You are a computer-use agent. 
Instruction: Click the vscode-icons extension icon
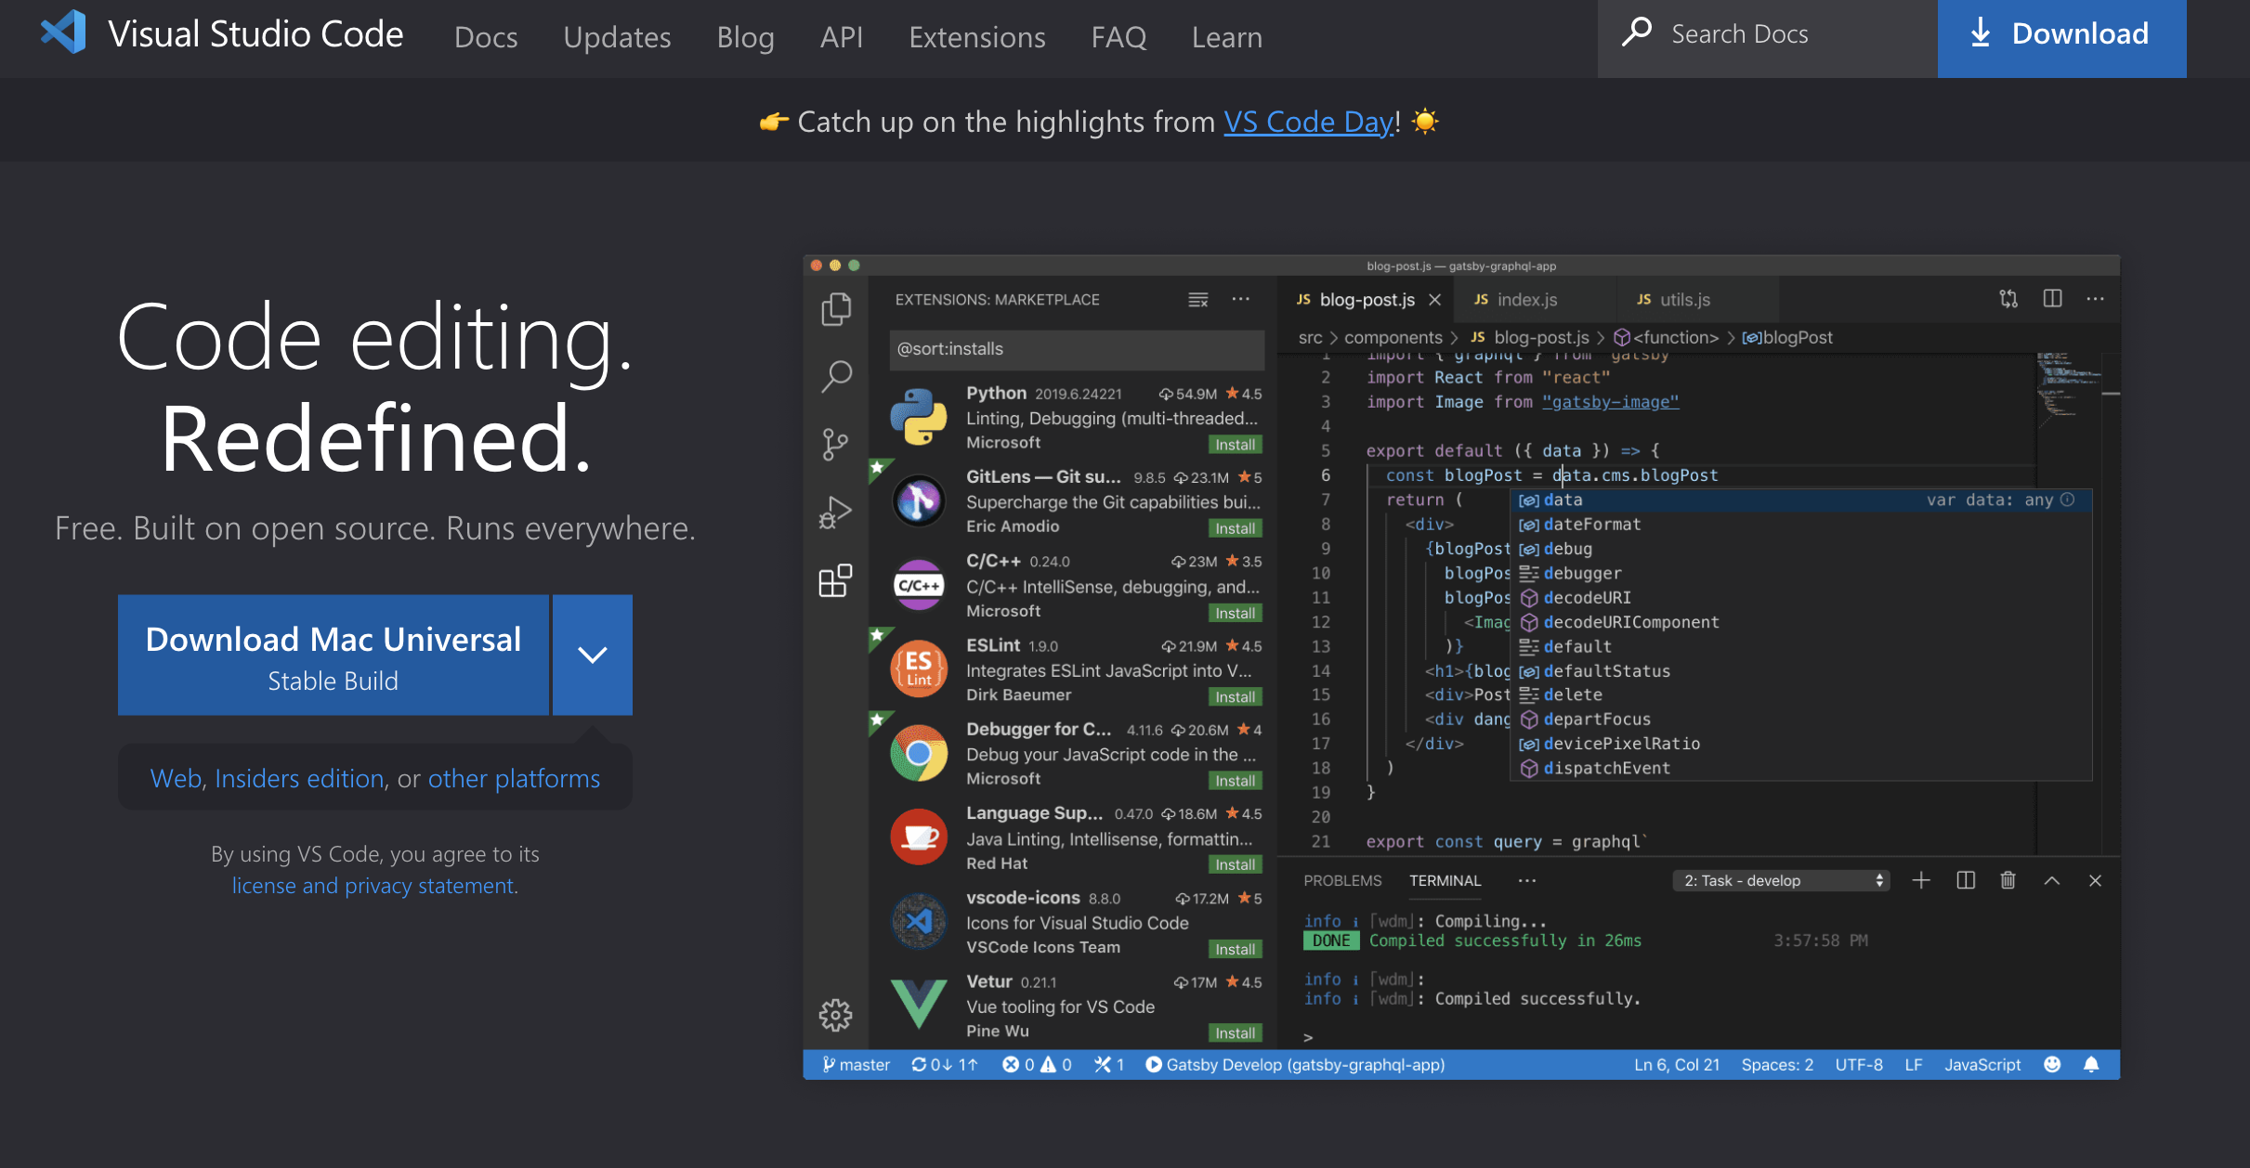(919, 922)
